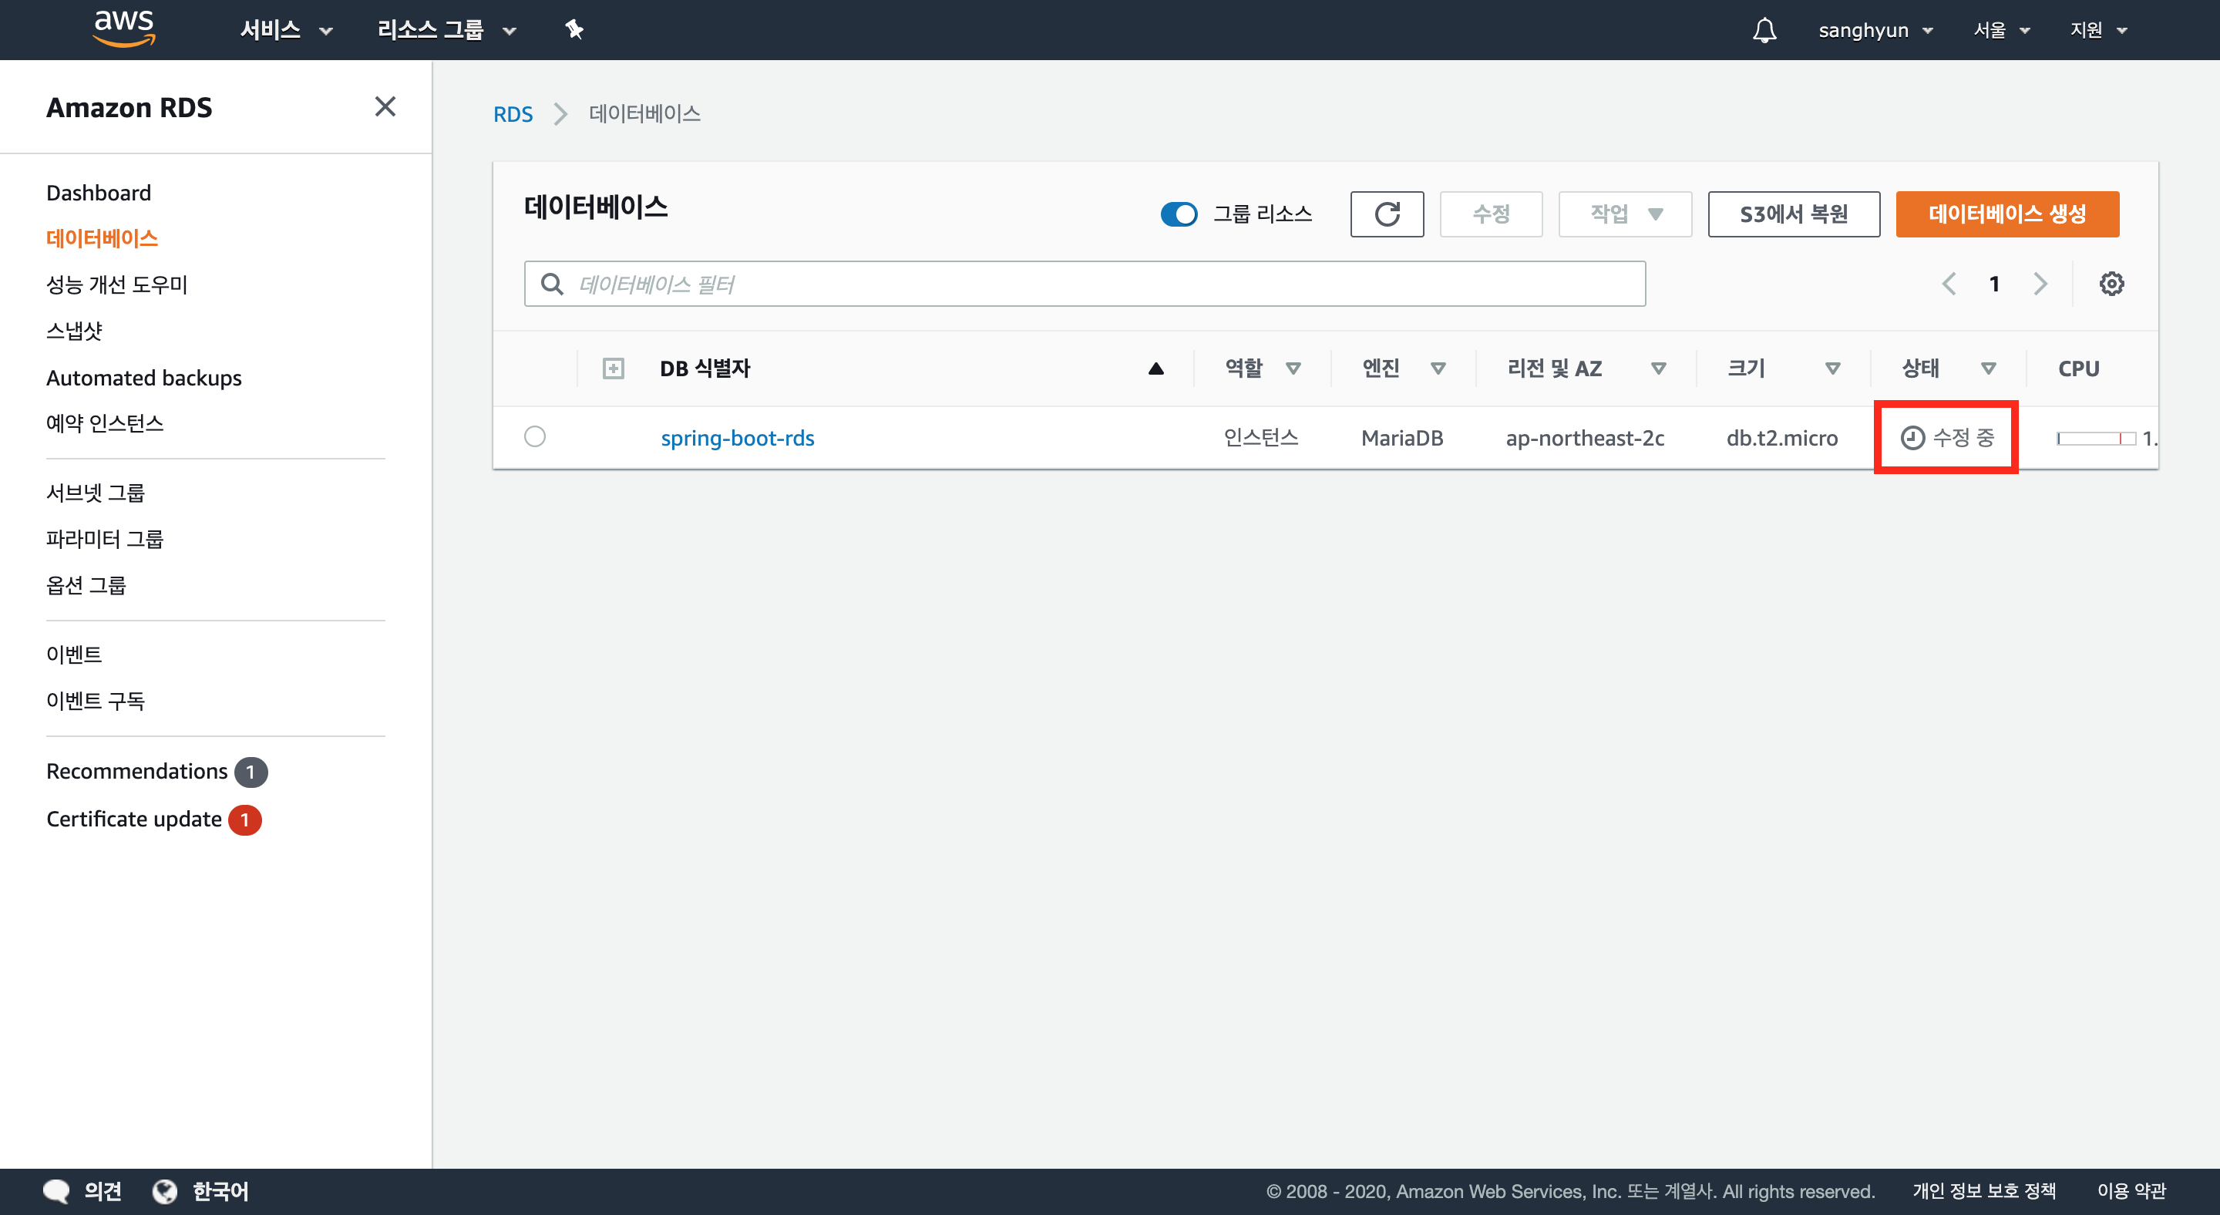
Task: Open the spring-boot-rds database link
Action: [737, 438]
